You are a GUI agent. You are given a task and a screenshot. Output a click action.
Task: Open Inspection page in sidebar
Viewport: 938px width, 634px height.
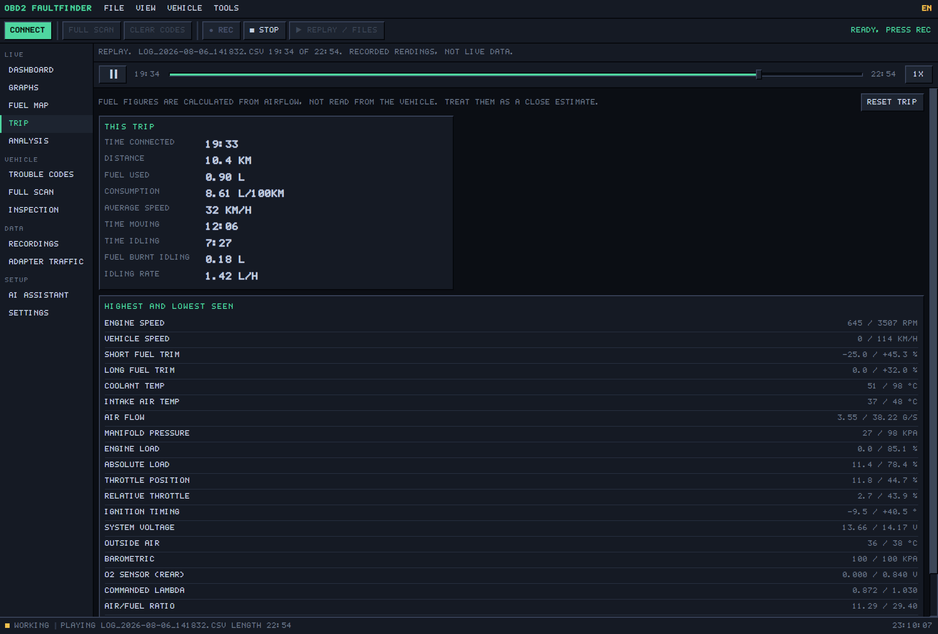46,210
